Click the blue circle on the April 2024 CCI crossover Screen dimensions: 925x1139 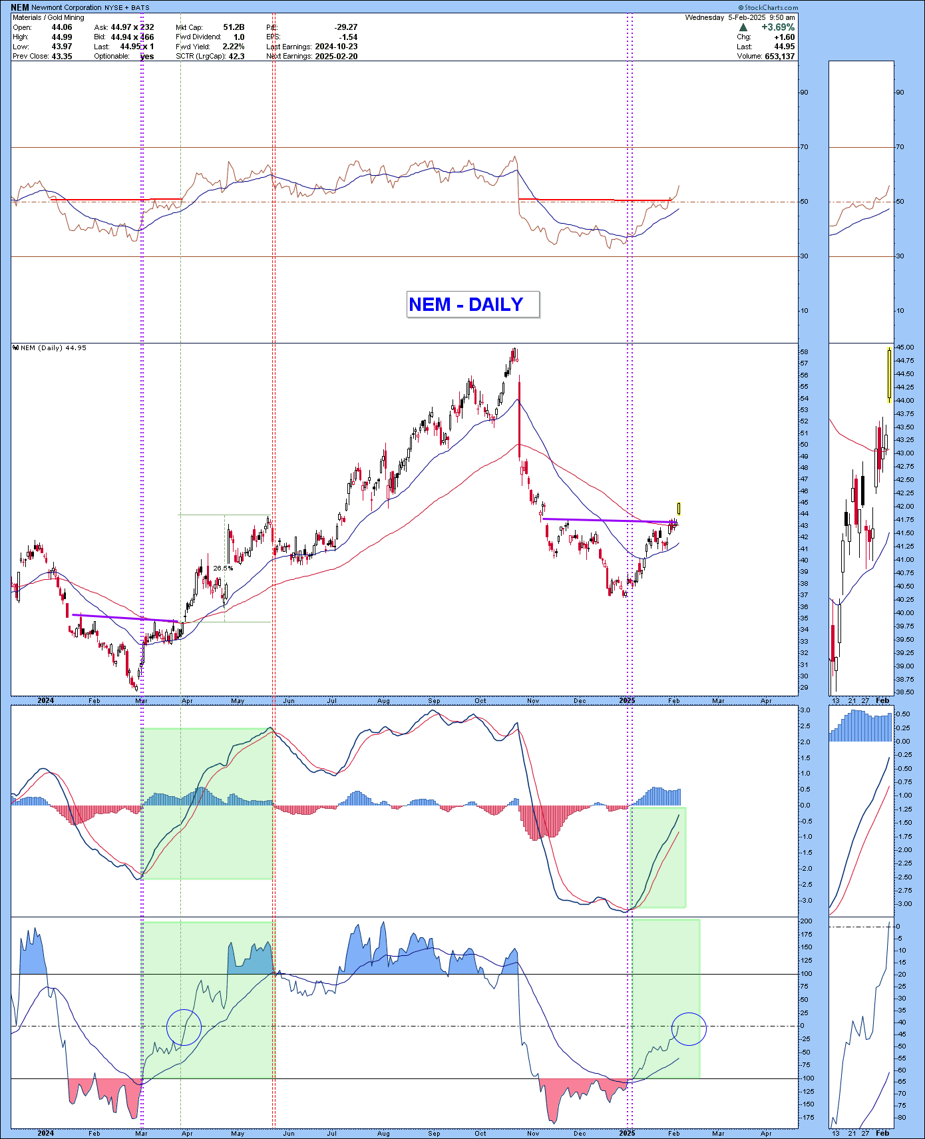[184, 1026]
